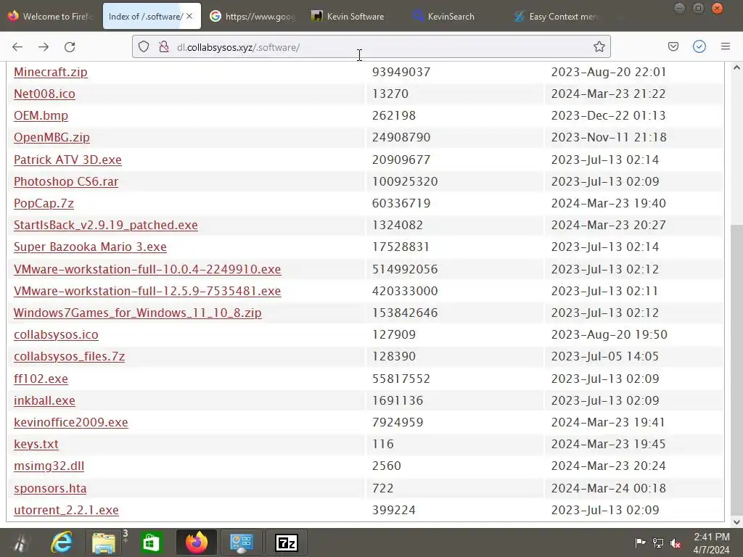Click the Start button on the taskbar
Screen dimensions: 743x557
coord(20,542)
